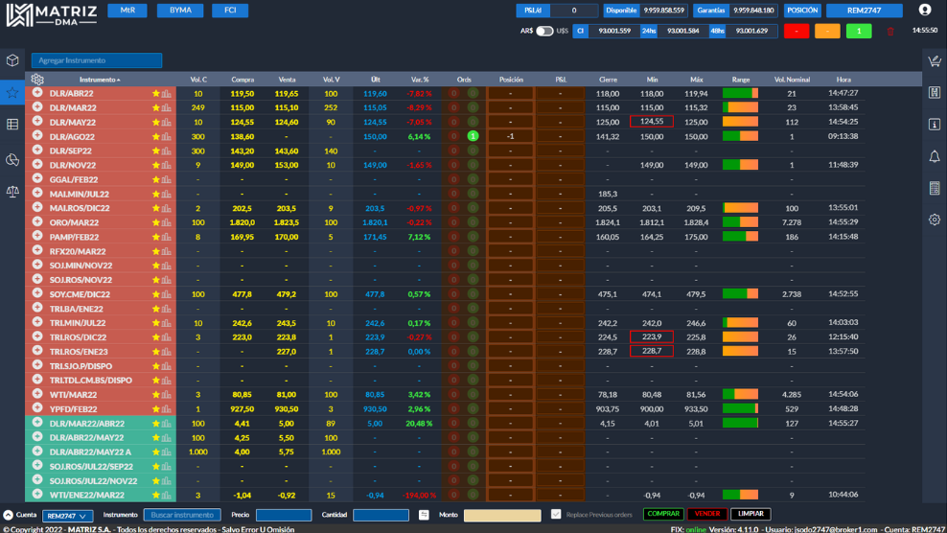This screenshot has height=533, width=947.
Task: Open chart icon for DLR/ABR22 row
Action: 167,94
